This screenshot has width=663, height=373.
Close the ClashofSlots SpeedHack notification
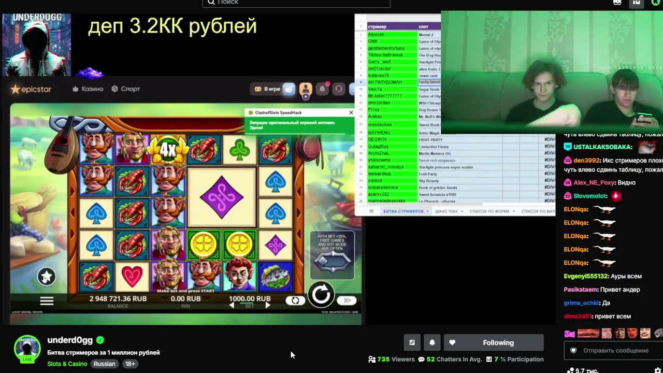coord(351,112)
